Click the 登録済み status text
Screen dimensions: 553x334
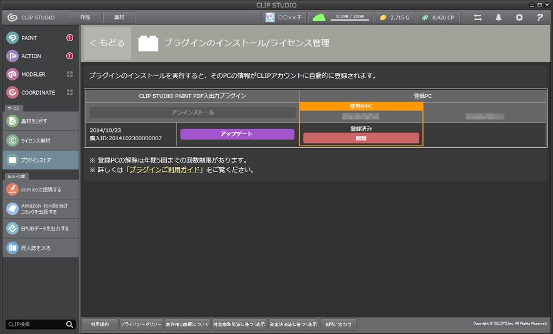point(361,129)
